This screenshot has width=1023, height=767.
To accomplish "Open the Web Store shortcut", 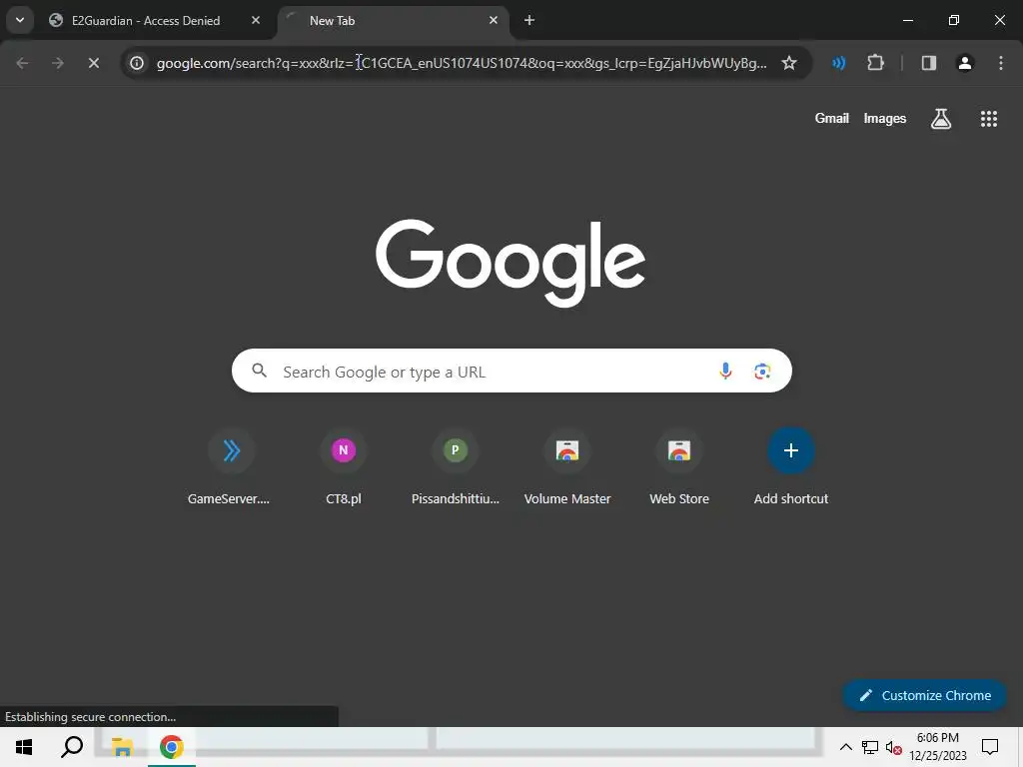I will point(679,467).
